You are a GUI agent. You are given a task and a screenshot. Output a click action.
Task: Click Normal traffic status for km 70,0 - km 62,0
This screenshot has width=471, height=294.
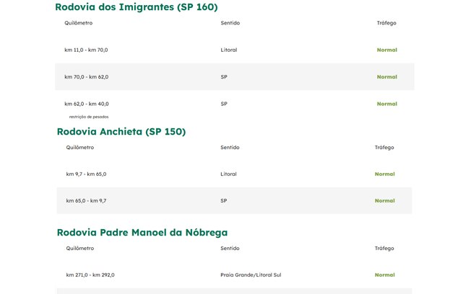coord(386,76)
